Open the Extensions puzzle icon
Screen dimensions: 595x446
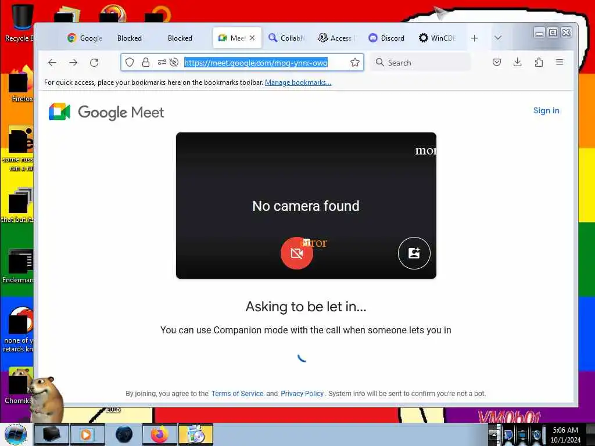(x=539, y=62)
